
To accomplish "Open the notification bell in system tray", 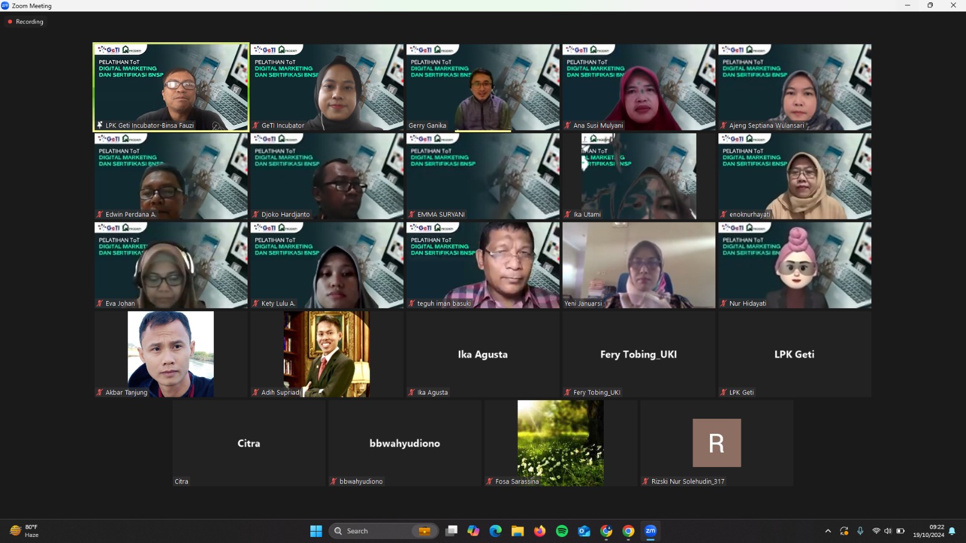I will click(x=952, y=531).
